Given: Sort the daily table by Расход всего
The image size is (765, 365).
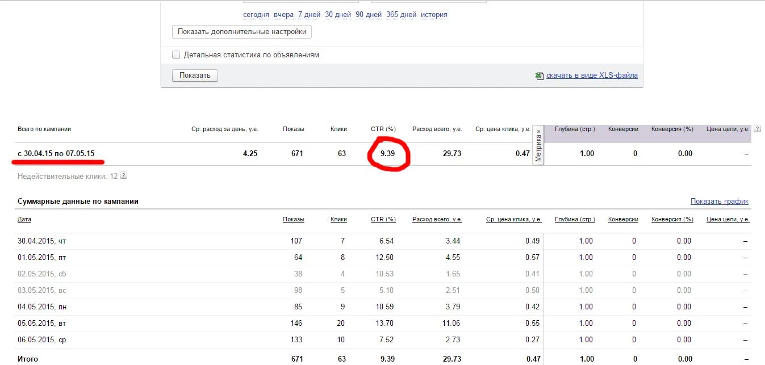Looking at the screenshot, I should (437, 219).
